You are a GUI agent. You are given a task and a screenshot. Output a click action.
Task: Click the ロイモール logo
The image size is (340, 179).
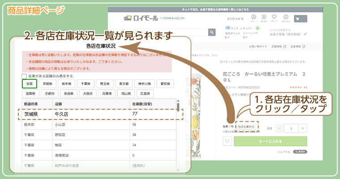[141, 18]
